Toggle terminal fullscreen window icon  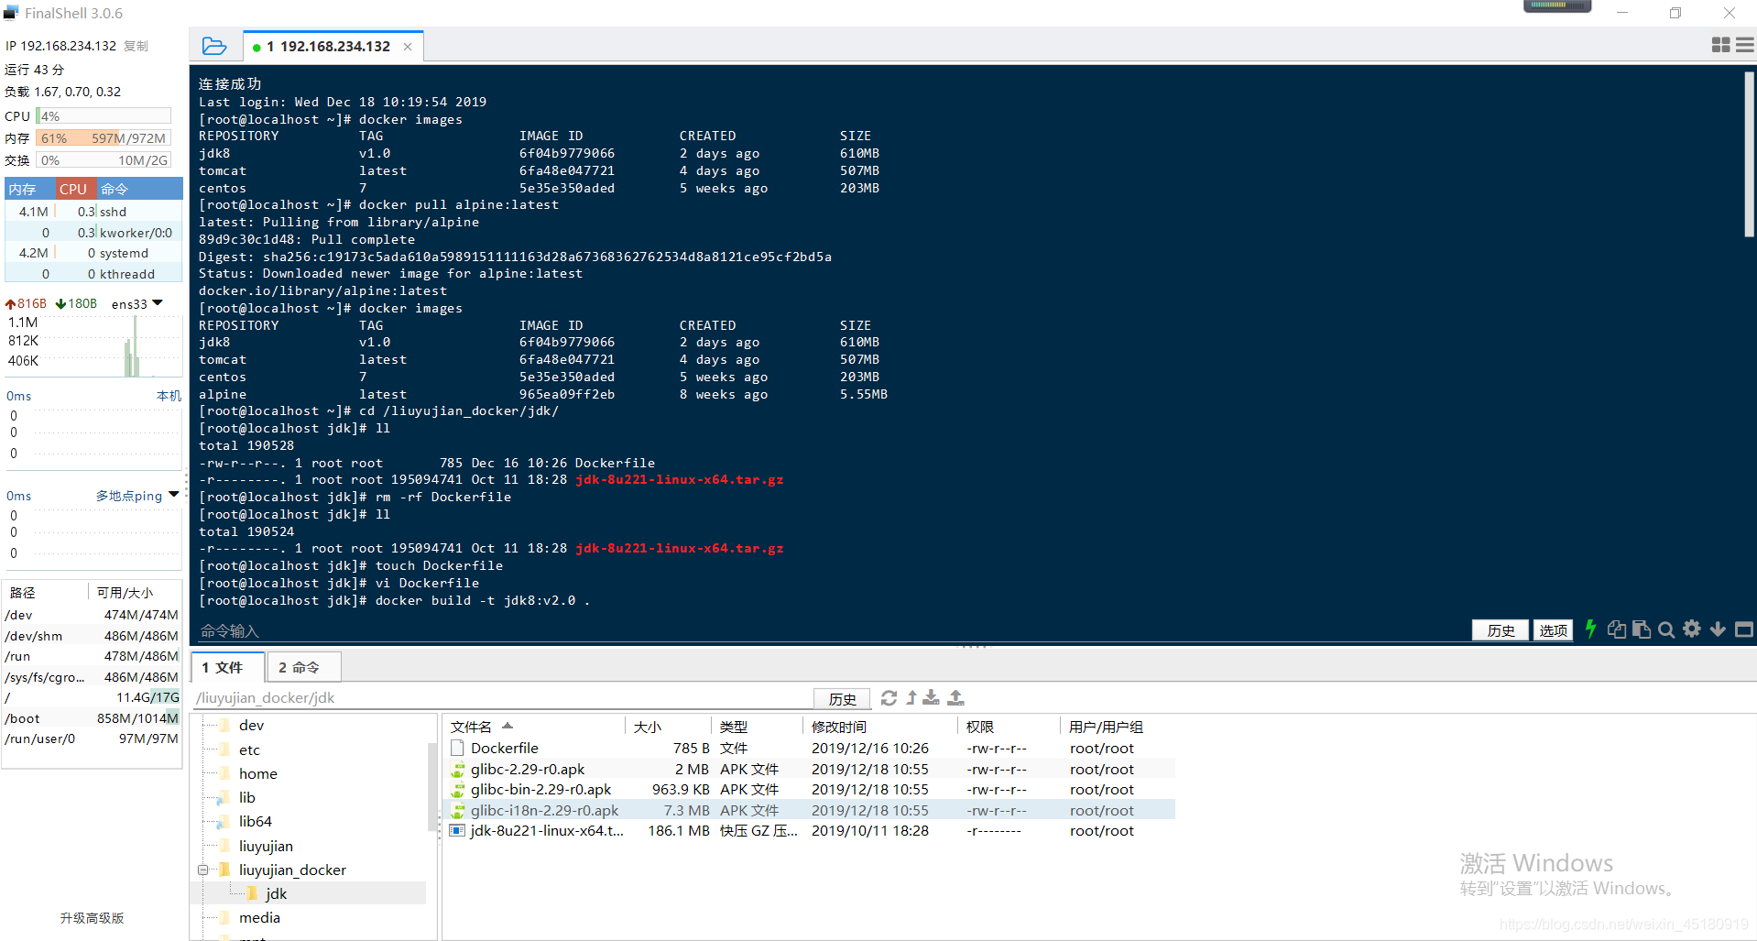(1744, 629)
